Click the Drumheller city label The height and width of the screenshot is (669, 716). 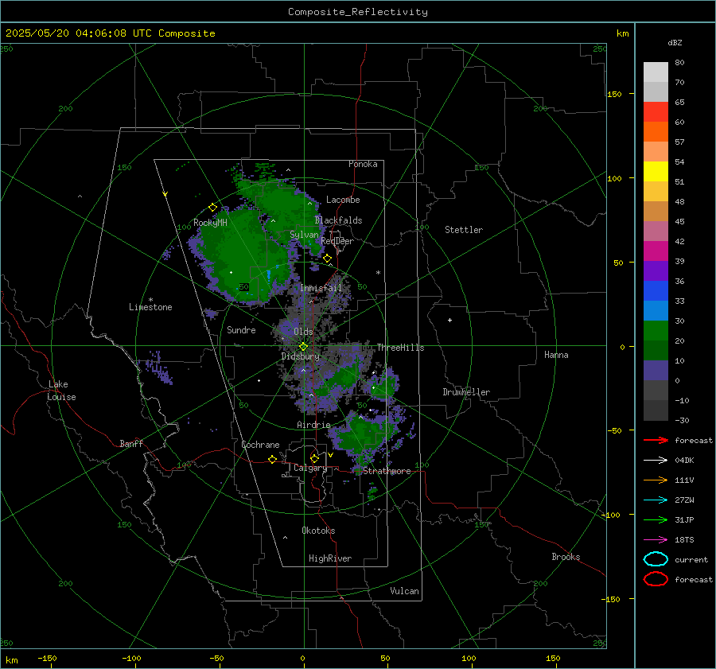pyautogui.click(x=466, y=392)
